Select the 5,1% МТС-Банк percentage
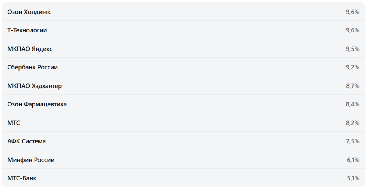This screenshot has width=366, height=188. click(x=353, y=178)
